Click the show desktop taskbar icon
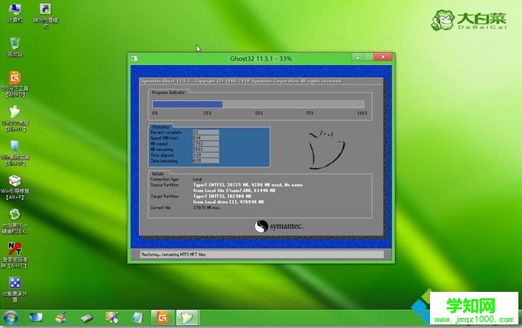 [36, 318]
